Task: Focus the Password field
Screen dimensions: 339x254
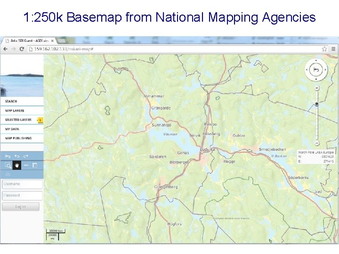Action: tap(22, 196)
